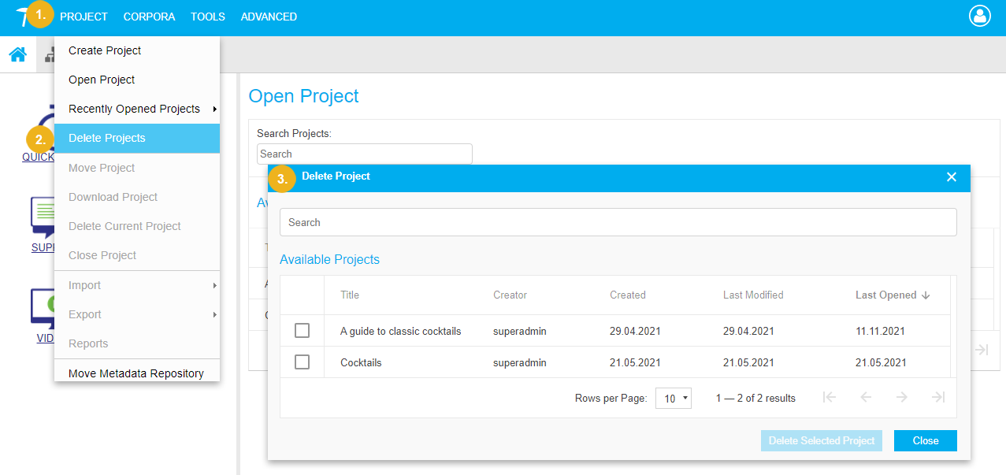Choose Create Project from menu
The image size is (1006, 475).
pyautogui.click(x=105, y=50)
